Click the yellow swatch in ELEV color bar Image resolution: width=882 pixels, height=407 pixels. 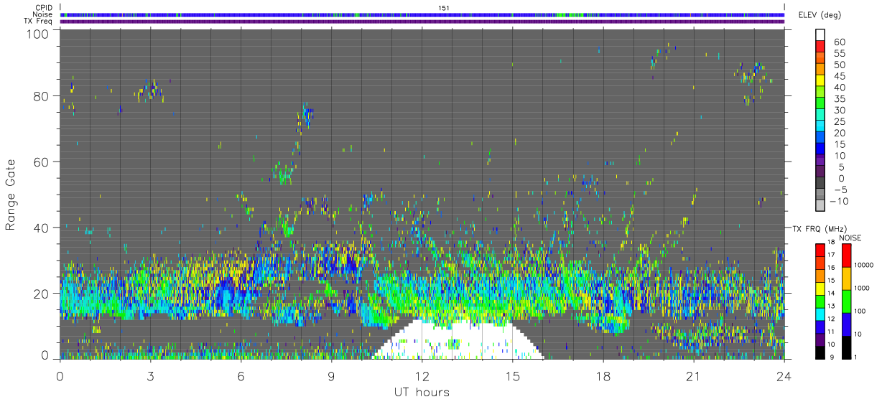tap(822, 81)
